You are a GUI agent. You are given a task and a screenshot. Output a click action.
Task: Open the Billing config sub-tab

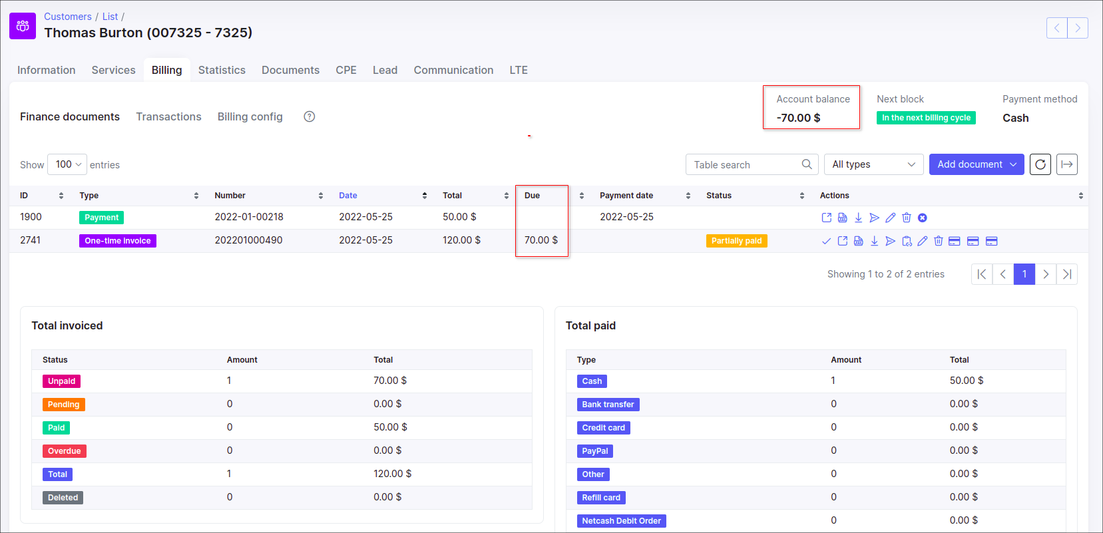click(x=250, y=116)
